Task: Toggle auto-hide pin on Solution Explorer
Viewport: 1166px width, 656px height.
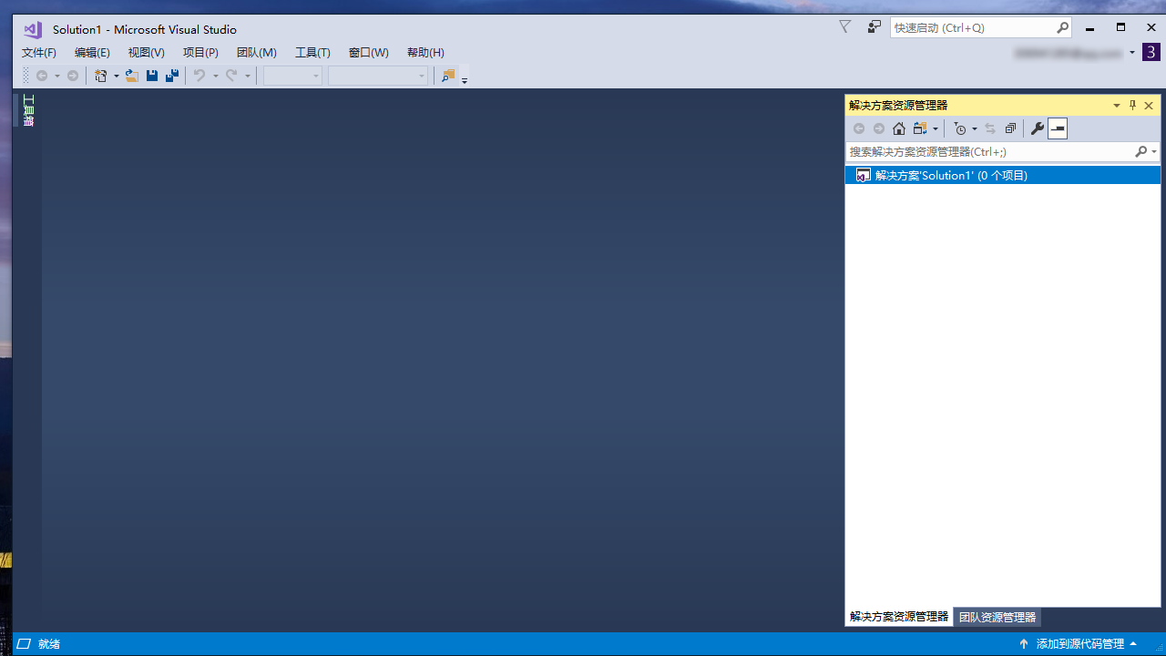Action: (1132, 105)
